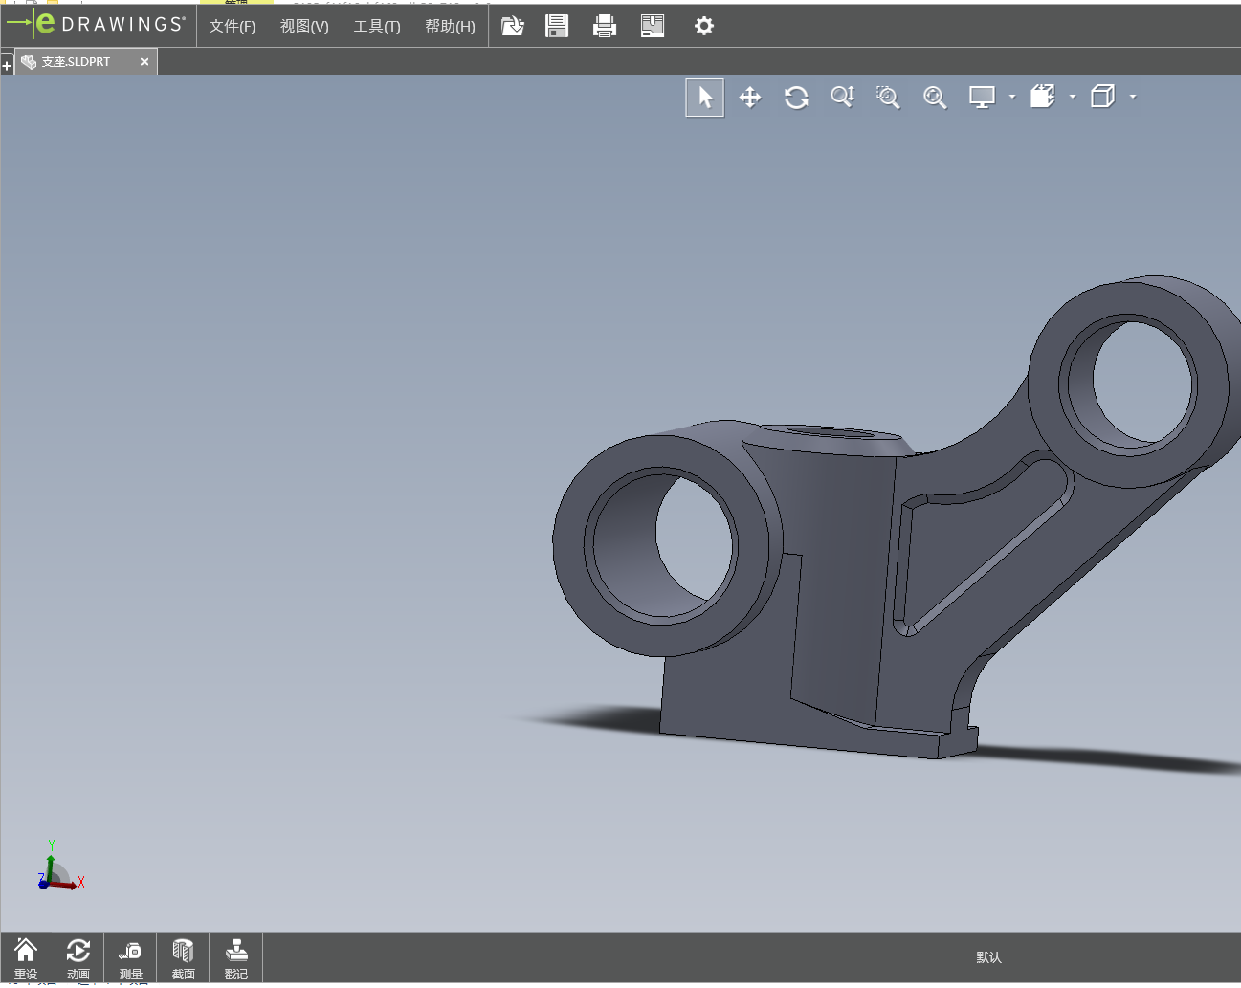1241x988 pixels.
Task: Click the Print icon in top bar
Action: click(x=605, y=26)
